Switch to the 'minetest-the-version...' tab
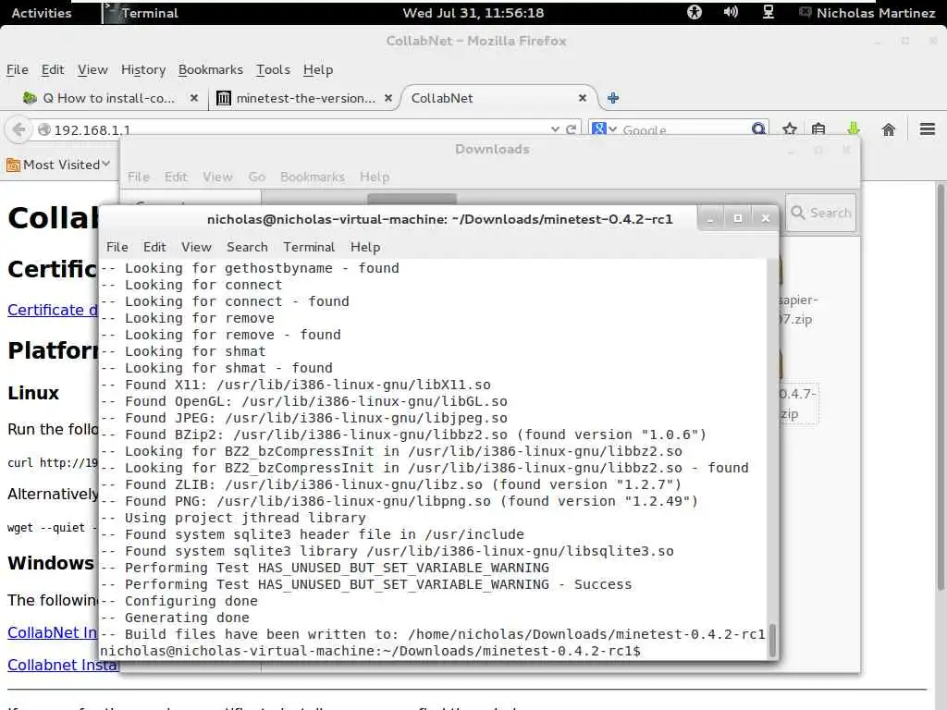The image size is (947, 710). pos(305,98)
